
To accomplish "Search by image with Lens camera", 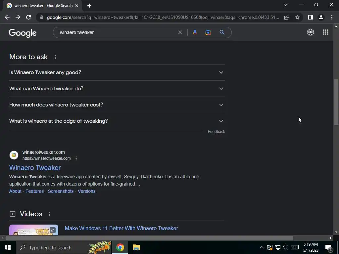I will (x=208, y=32).
